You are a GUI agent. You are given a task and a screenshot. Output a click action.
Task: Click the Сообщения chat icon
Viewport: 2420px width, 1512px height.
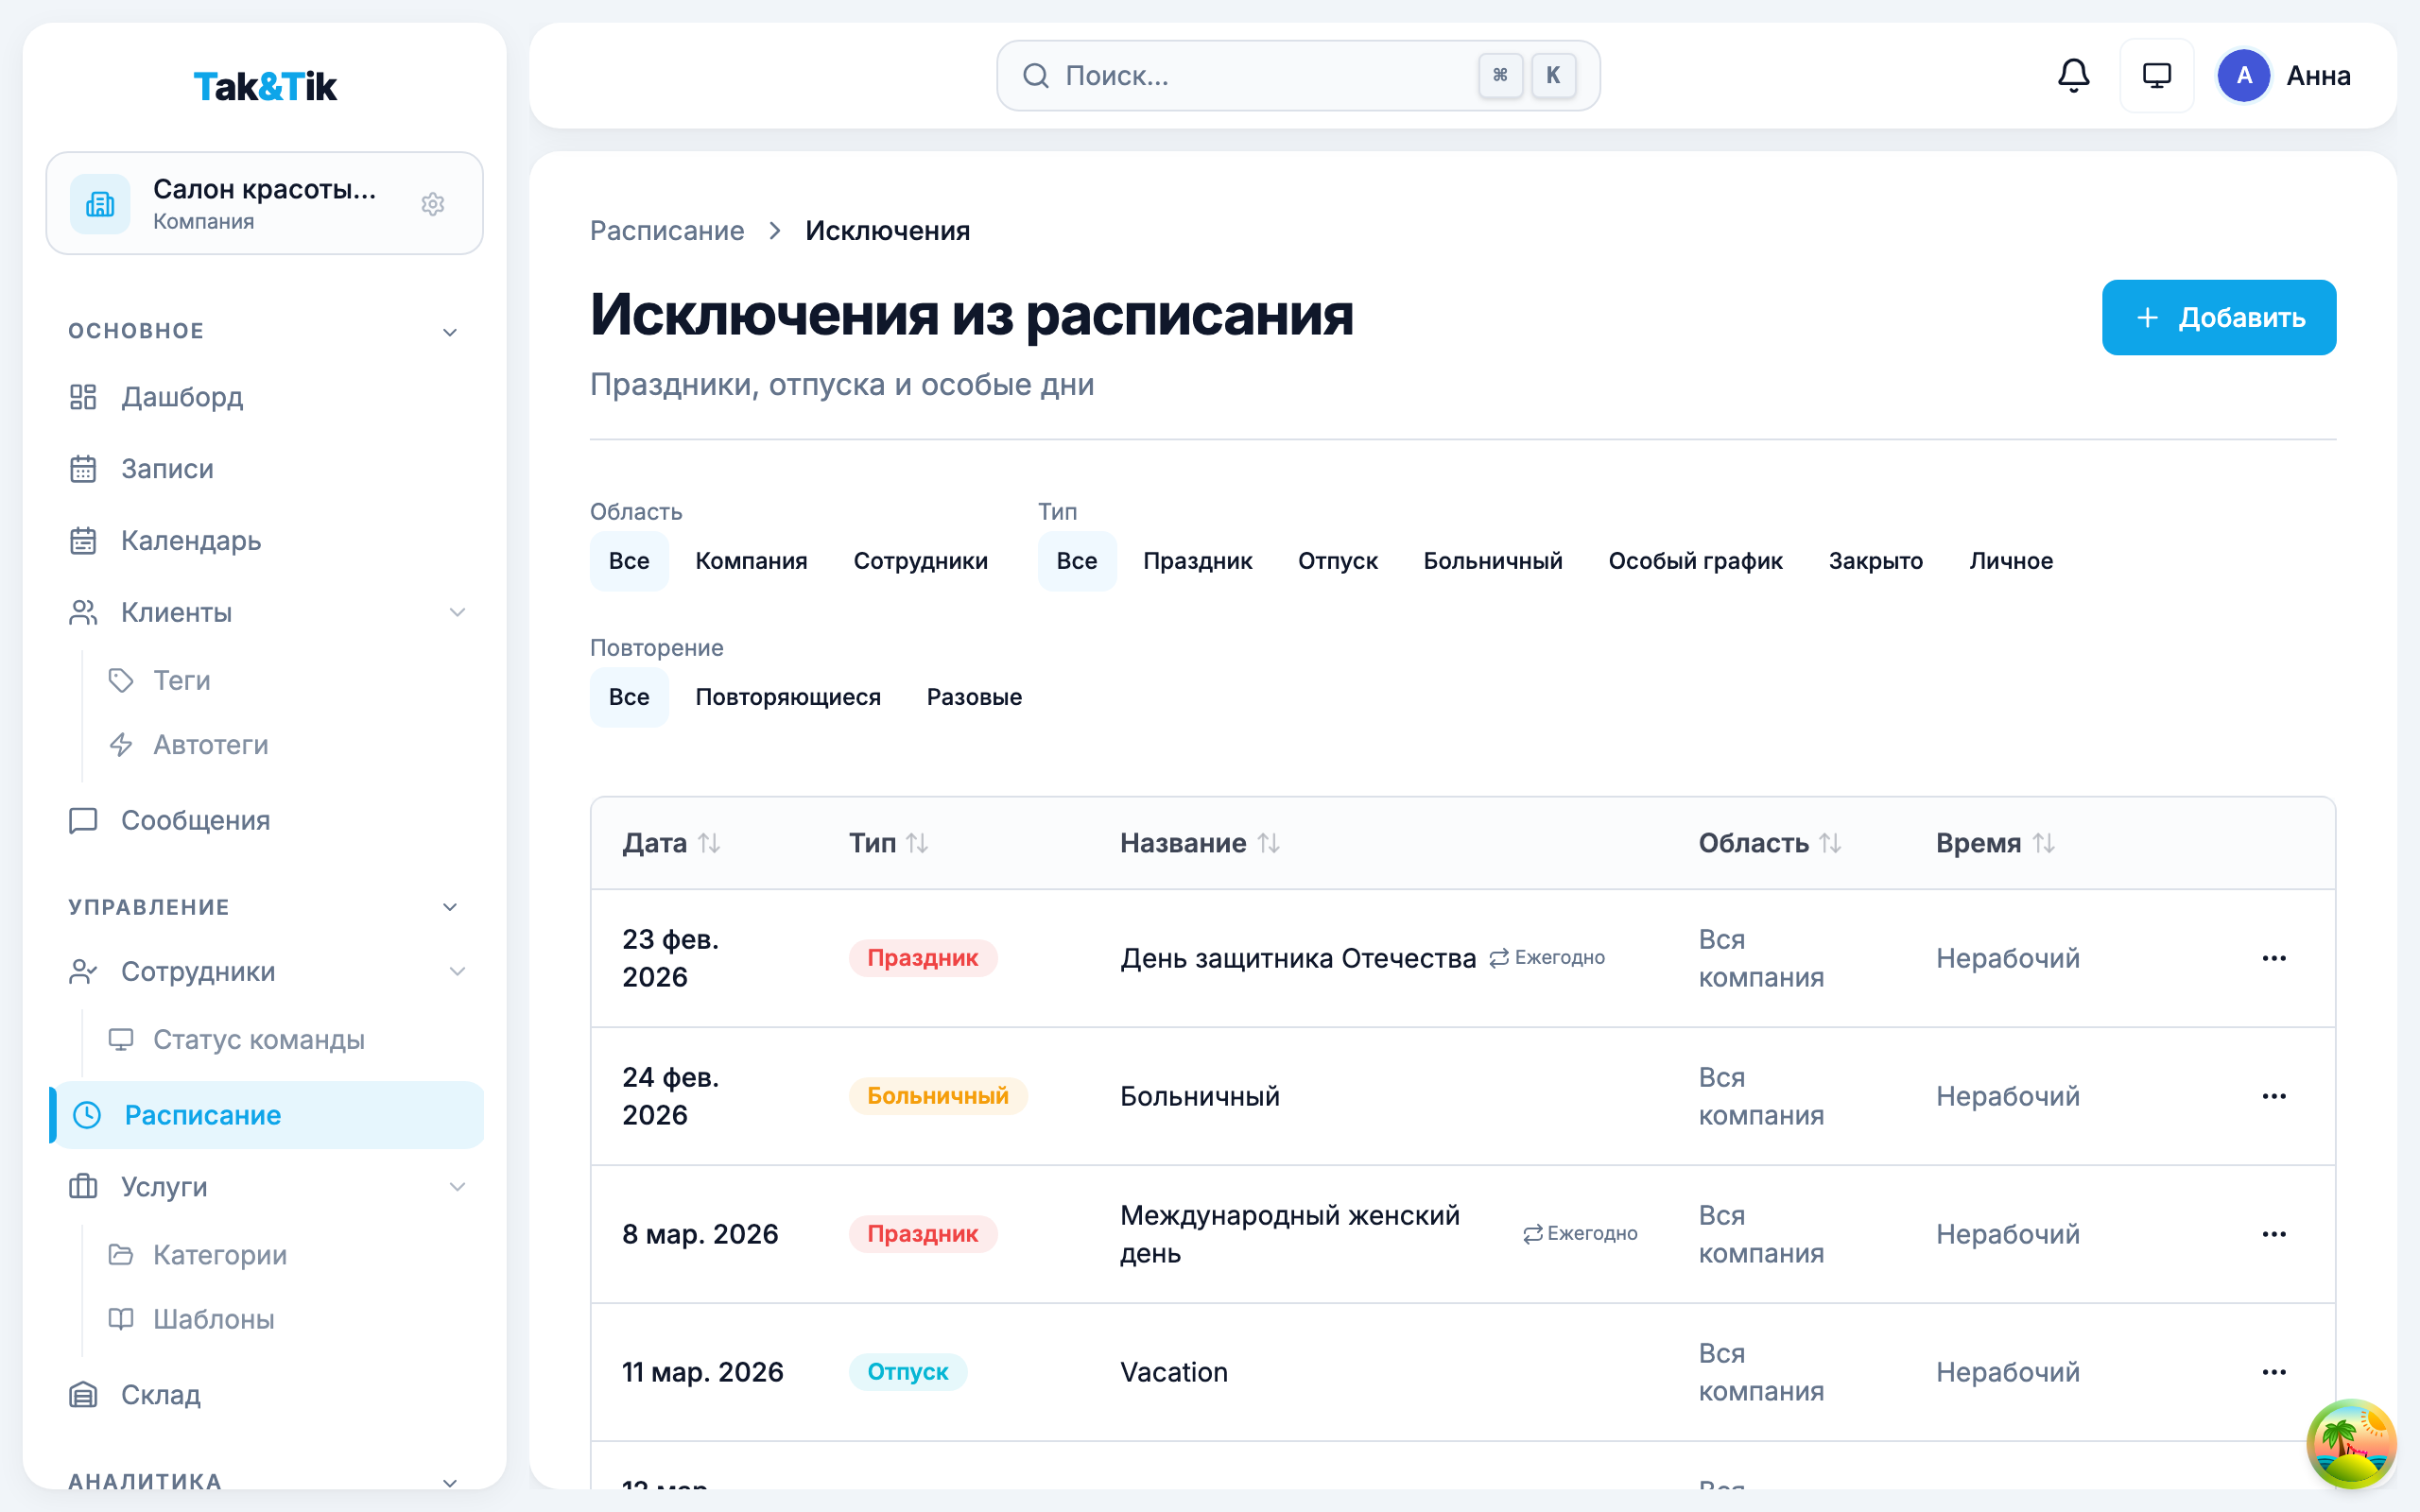[x=84, y=820]
